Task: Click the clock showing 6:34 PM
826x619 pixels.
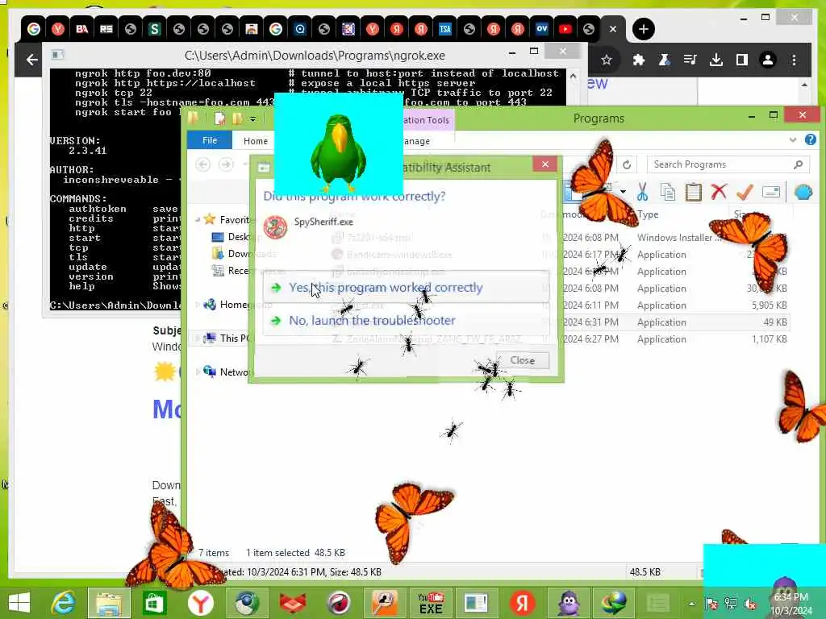Action: pyautogui.click(x=791, y=597)
